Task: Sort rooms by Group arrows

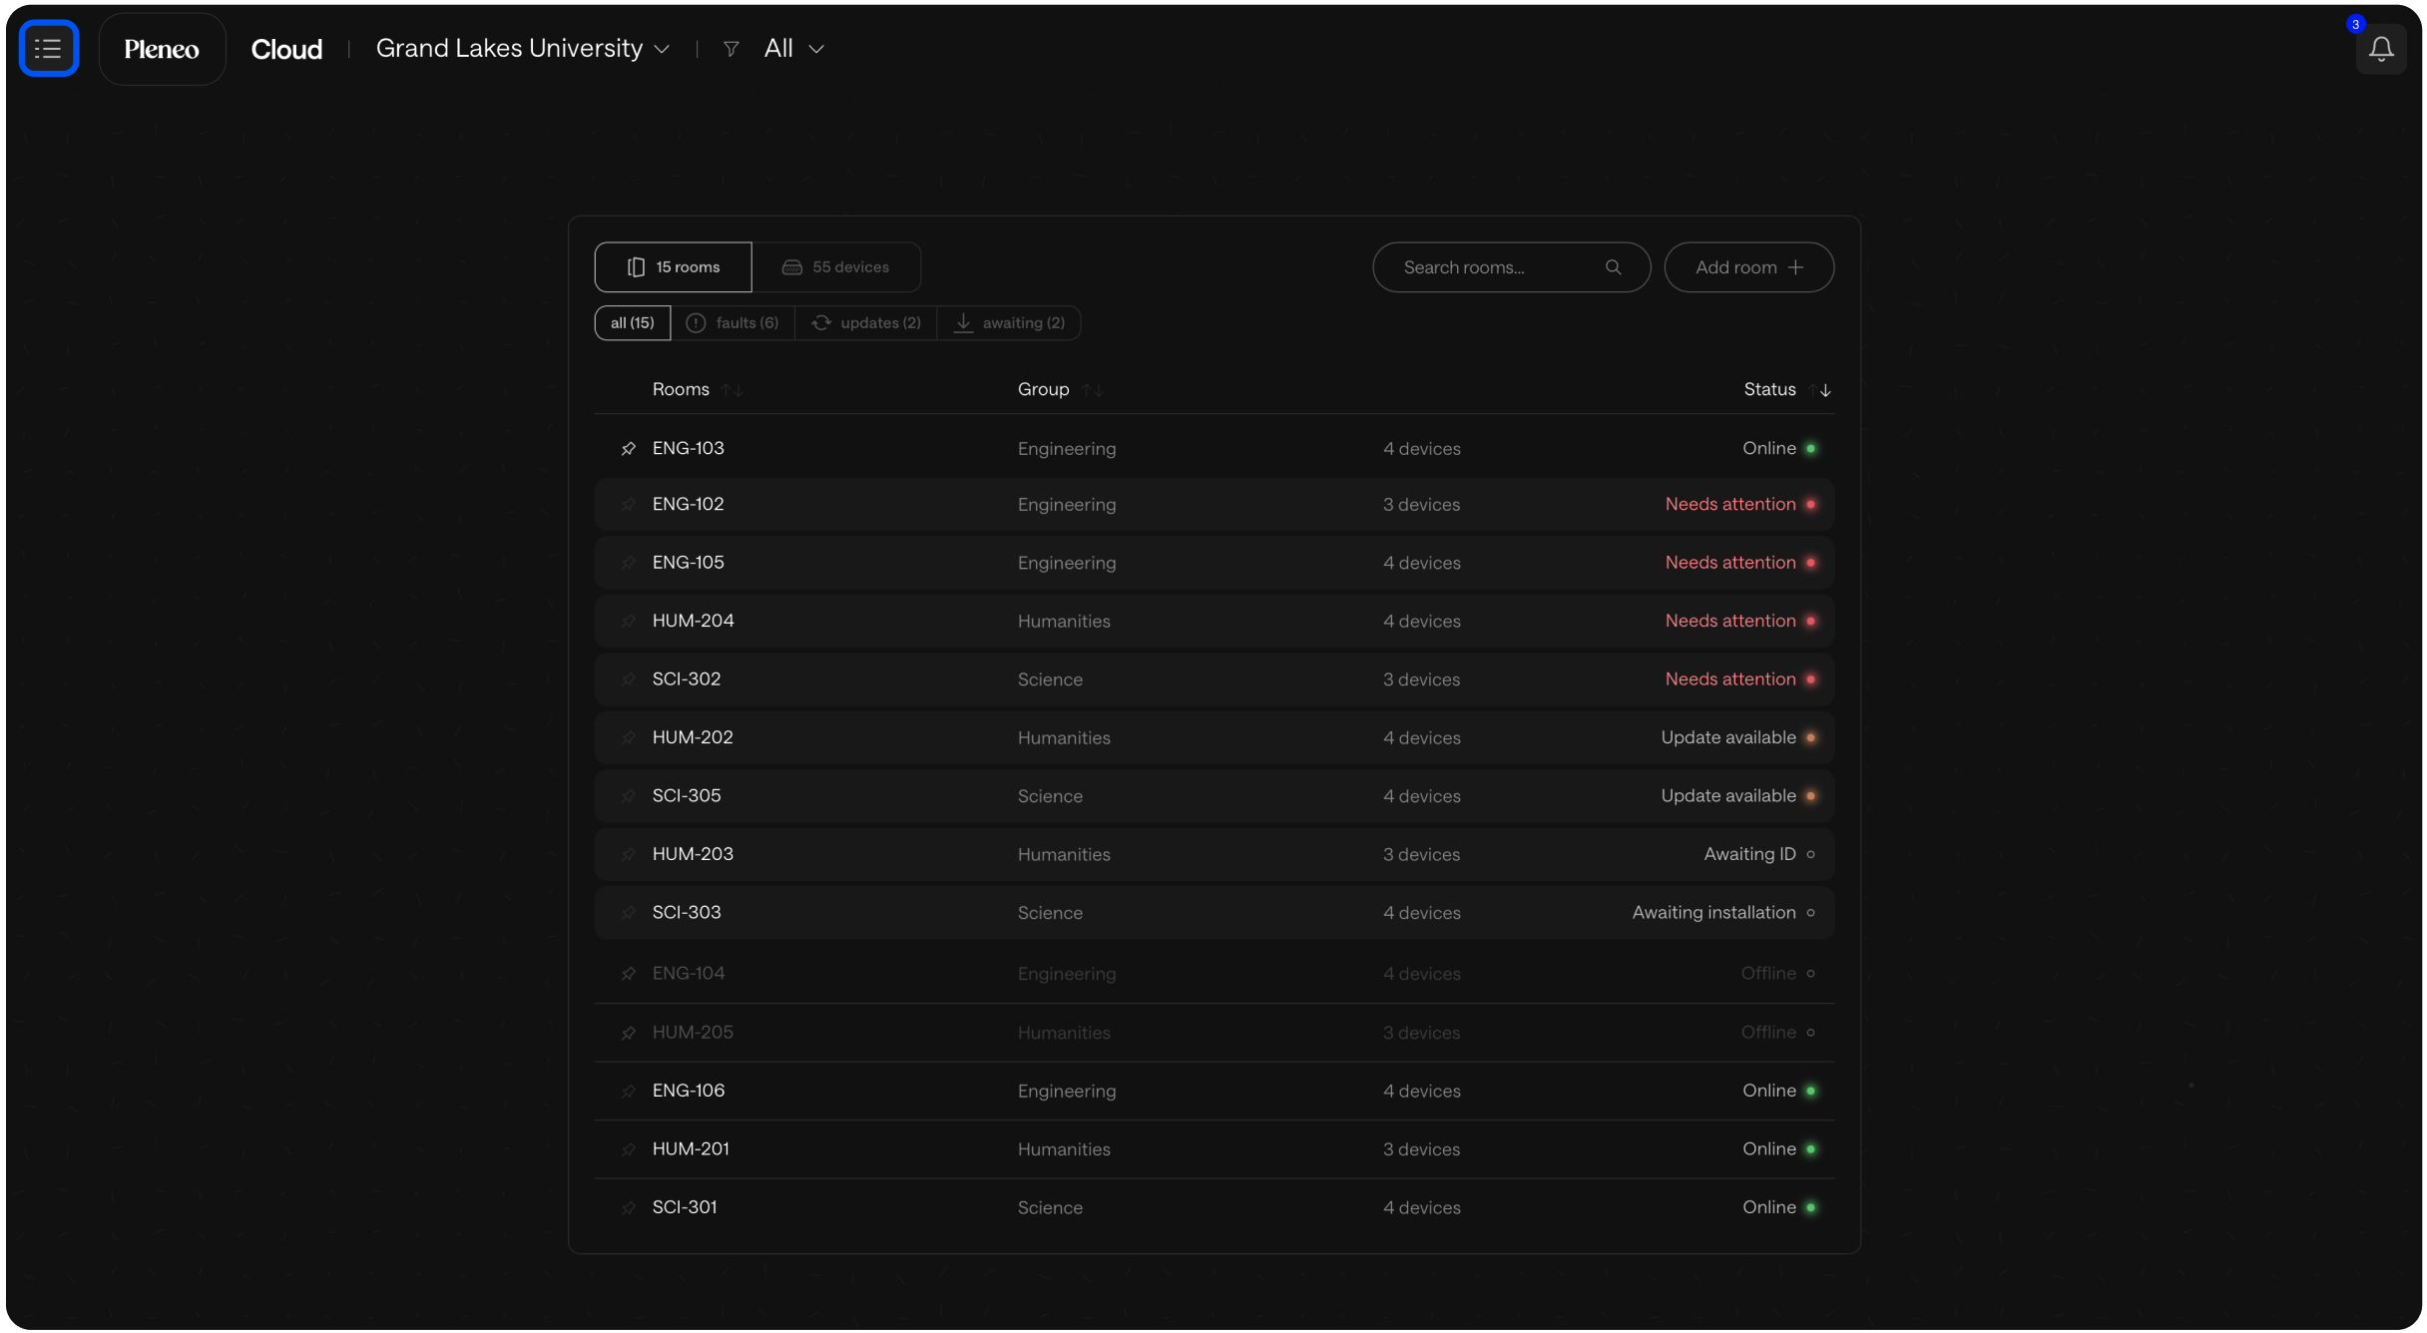Action: [1093, 390]
